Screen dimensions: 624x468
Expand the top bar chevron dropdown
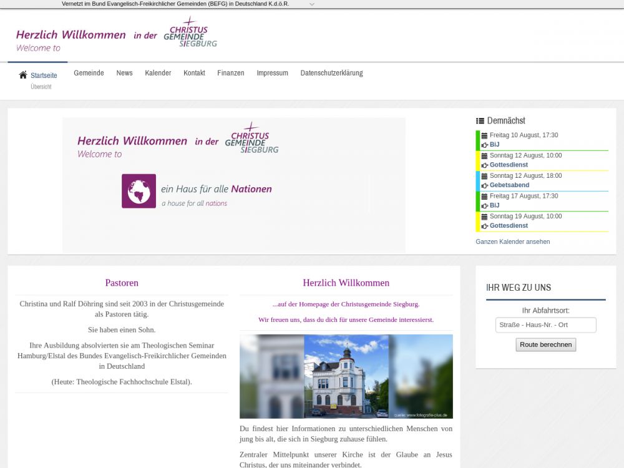tap(312, 4)
